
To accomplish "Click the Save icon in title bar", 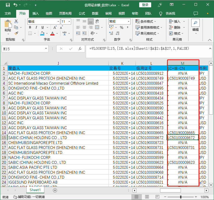I will [x=8, y=5].
